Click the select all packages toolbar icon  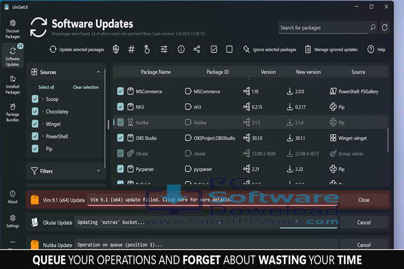214,49
